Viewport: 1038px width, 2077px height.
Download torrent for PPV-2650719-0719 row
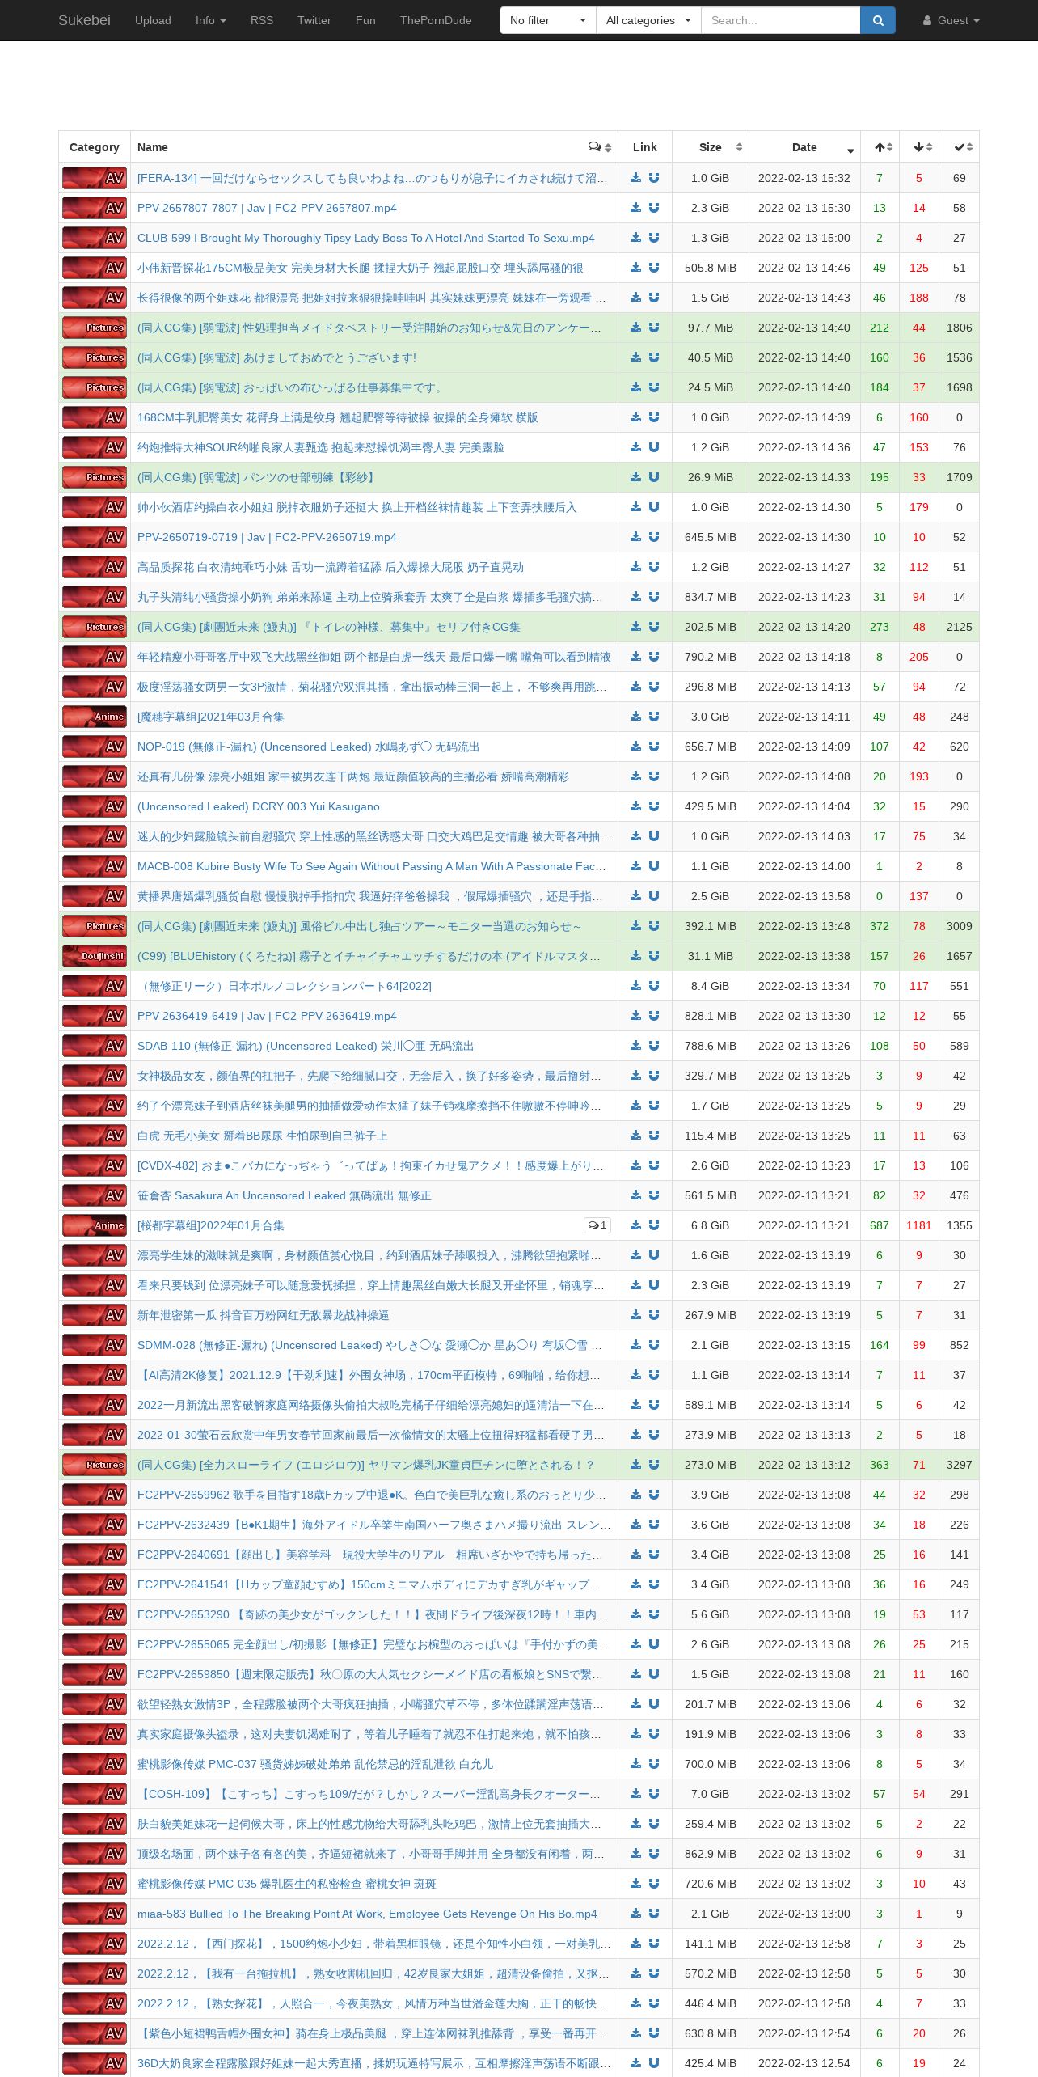click(636, 537)
